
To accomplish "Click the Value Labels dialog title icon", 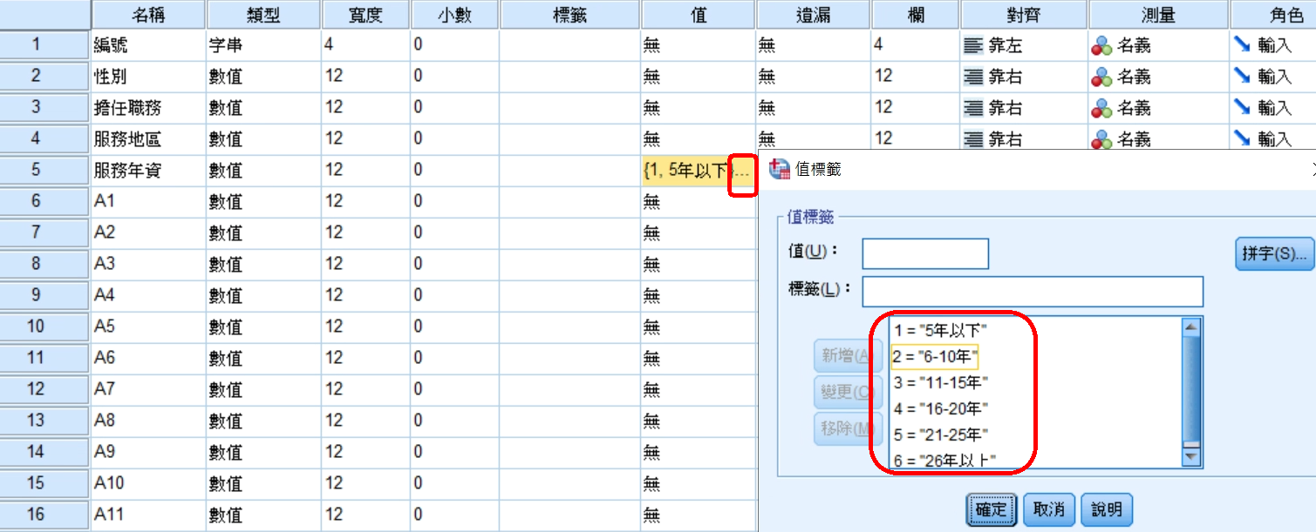I will (779, 169).
